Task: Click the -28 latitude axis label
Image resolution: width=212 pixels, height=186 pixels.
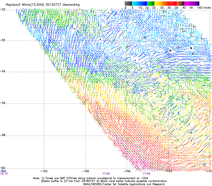Action: [x=3, y=135]
